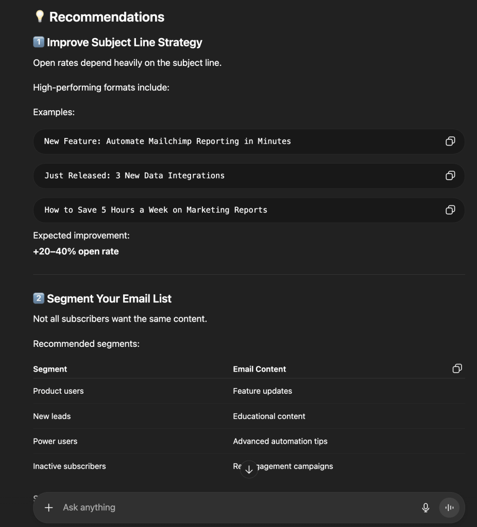The image size is (477, 527).
Task: Click the "Segment" column header
Action: click(50, 369)
